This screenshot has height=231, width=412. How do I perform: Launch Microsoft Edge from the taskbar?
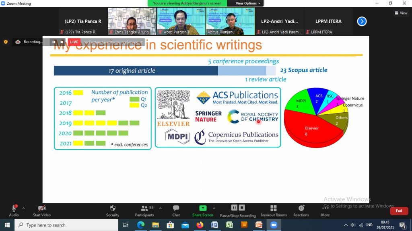[x=140, y=225]
